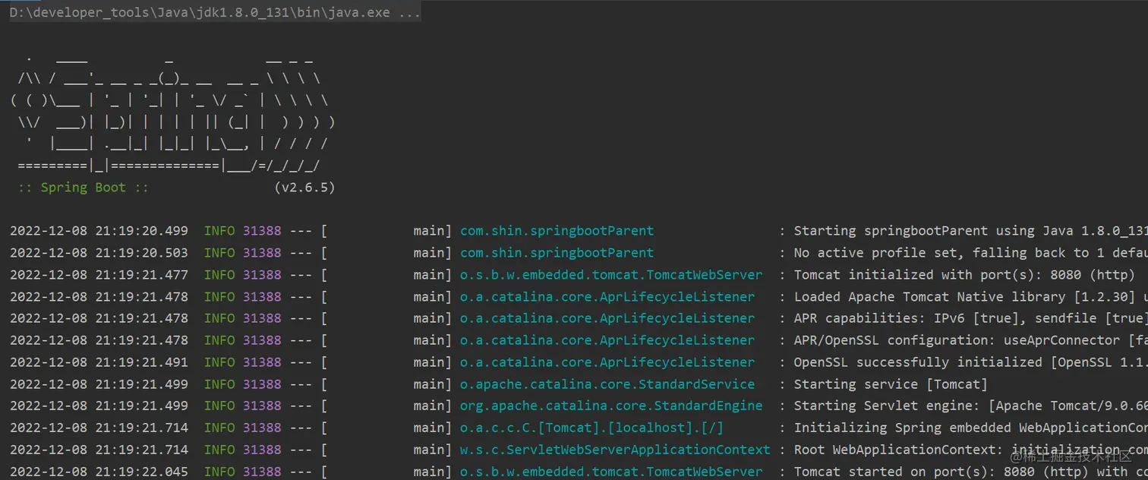Click the '(v2.6.5)' version text

[x=304, y=187]
